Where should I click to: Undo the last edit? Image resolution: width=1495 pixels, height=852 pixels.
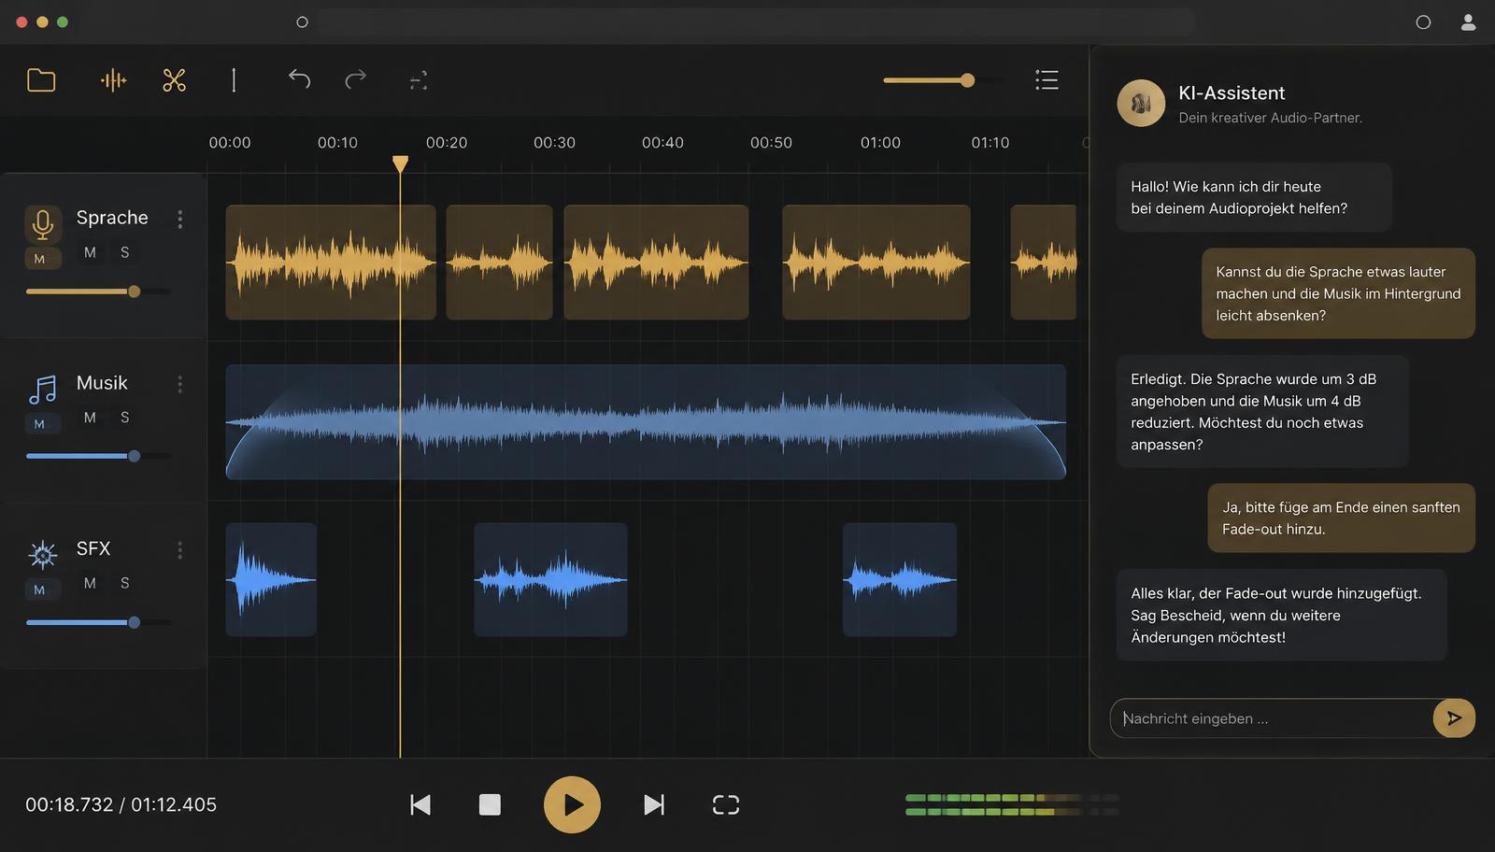[299, 79]
